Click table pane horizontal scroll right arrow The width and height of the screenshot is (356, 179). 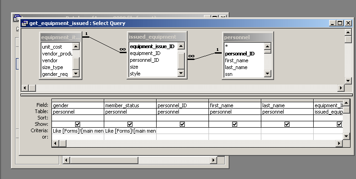pyautogui.click(x=341, y=88)
